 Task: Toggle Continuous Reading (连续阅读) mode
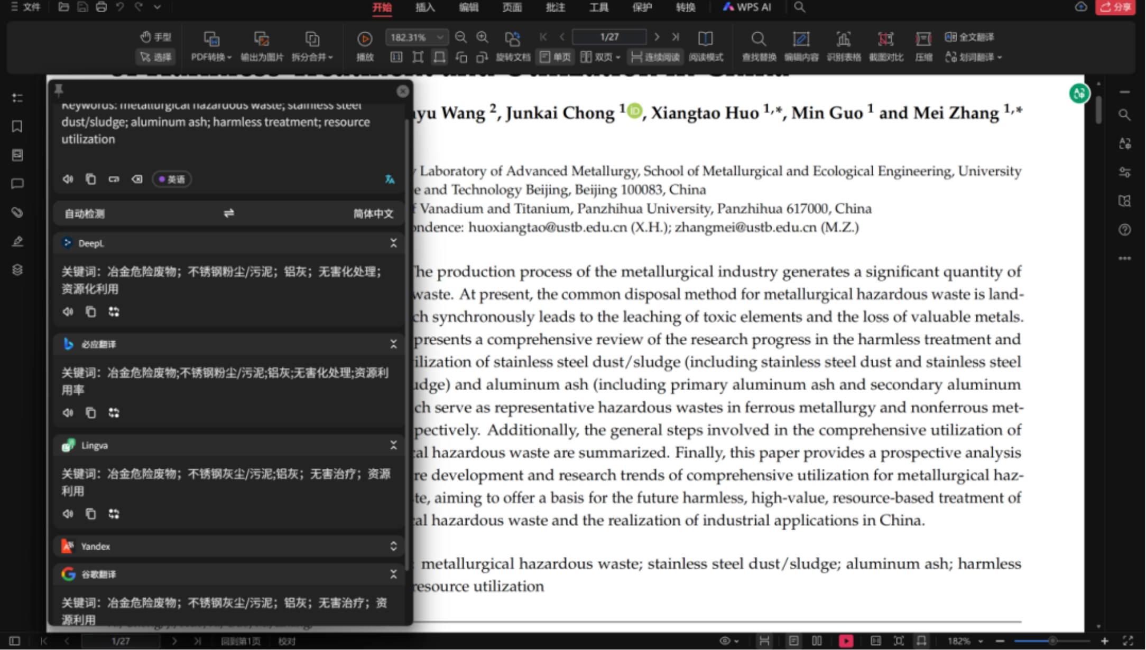click(x=655, y=57)
